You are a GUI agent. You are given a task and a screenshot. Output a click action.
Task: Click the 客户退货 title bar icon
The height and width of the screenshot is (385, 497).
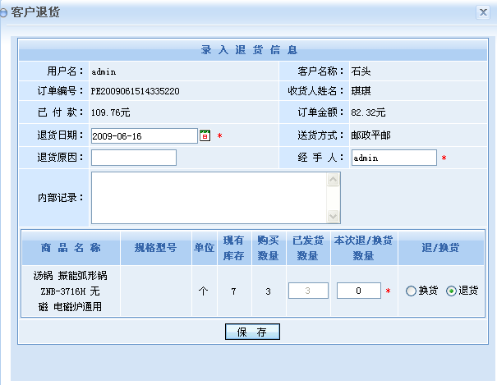click(x=5, y=13)
